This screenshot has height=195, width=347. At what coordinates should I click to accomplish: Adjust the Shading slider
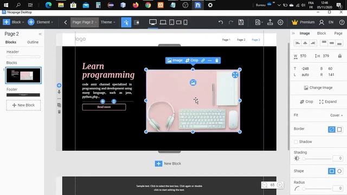[x=317, y=159]
